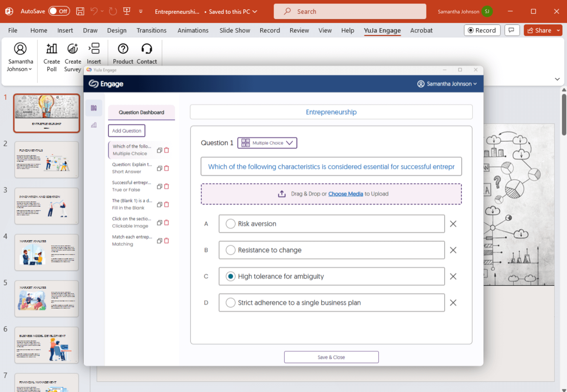Open the YuJa Engage menu tab

point(382,30)
